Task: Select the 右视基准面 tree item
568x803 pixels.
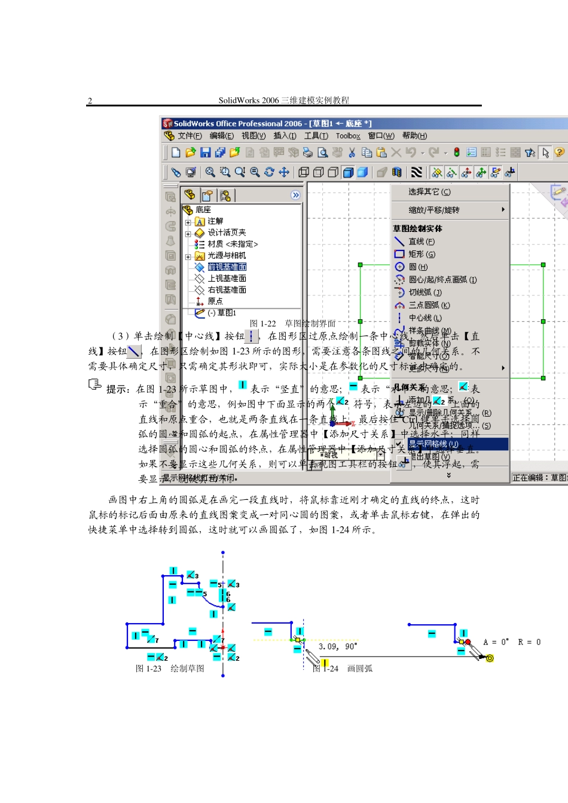Action: (x=227, y=290)
